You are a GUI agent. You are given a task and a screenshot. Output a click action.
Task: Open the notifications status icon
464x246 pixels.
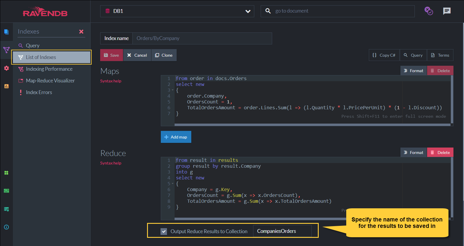click(429, 11)
